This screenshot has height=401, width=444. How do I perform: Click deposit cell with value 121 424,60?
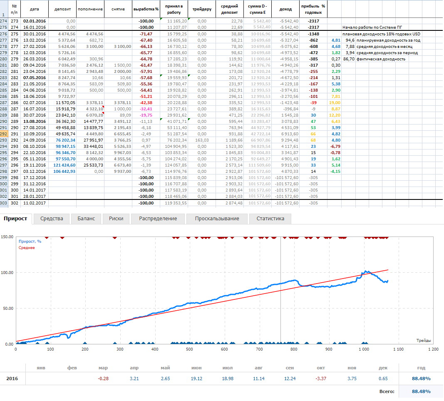pyautogui.click(x=63, y=165)
